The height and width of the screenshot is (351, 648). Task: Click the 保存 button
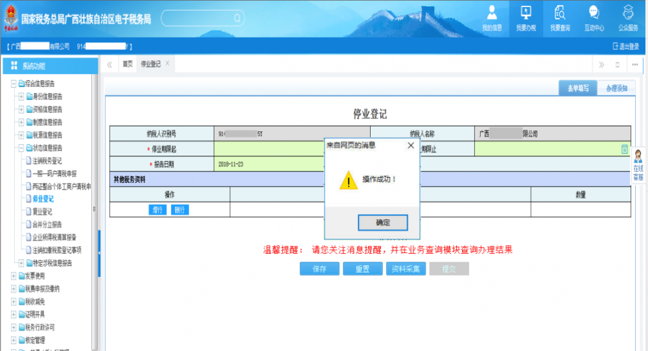319,269
